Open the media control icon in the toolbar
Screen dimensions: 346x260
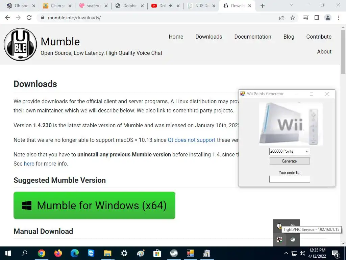coord(306,18)
